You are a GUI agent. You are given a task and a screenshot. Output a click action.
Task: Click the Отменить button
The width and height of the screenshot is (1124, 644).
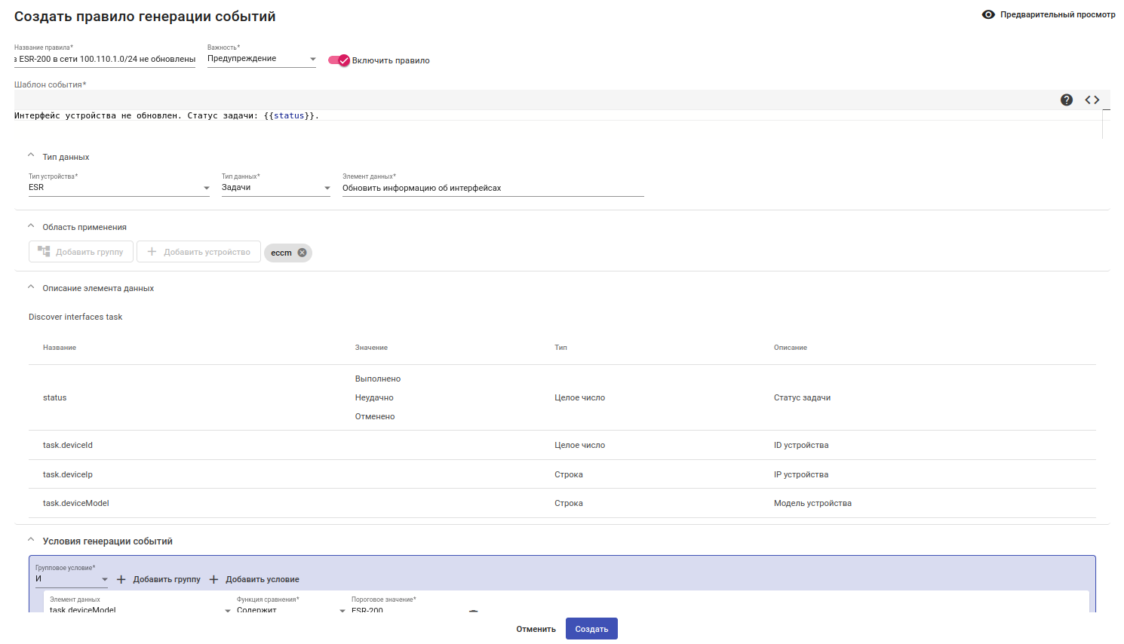coord(536,629)
